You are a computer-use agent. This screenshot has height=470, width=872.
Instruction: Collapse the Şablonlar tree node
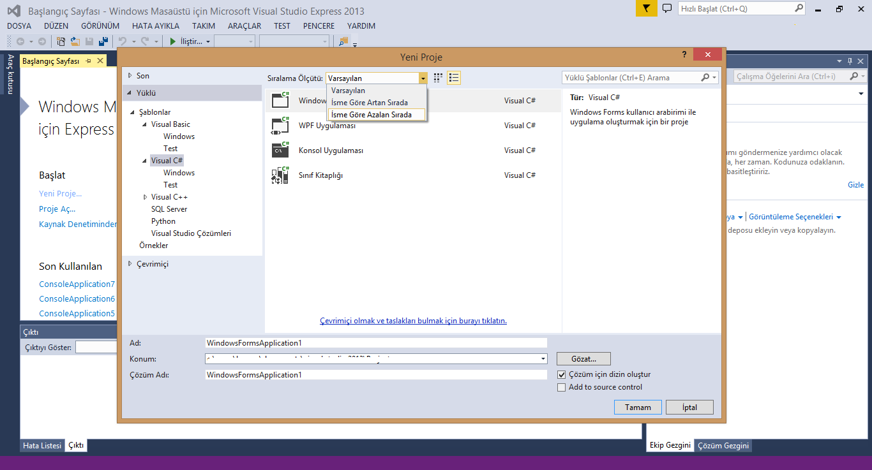point(133,112)
